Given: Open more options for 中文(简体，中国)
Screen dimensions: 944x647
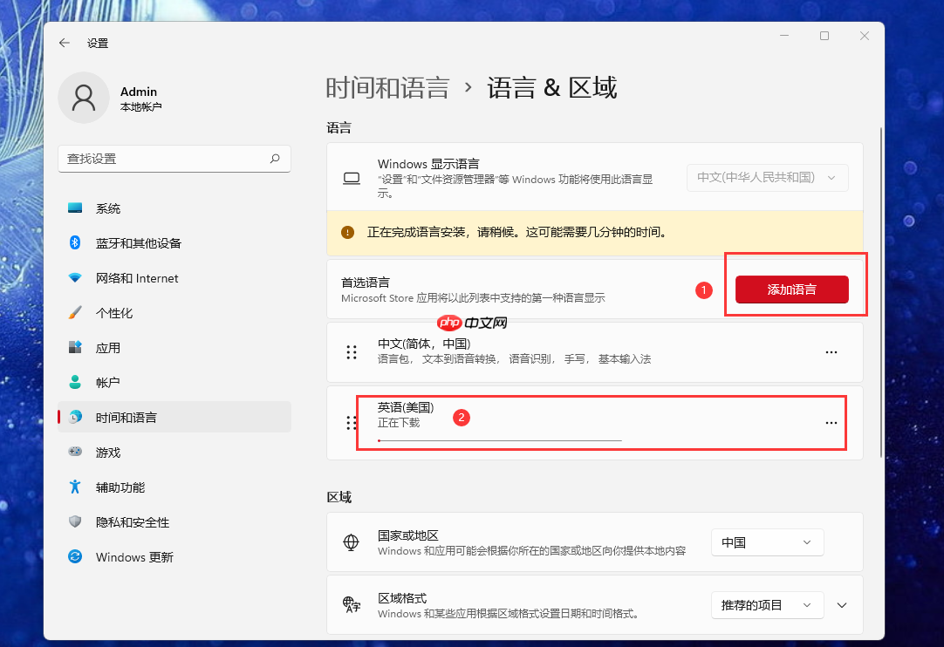Looking at the screenshot, I should point(831,351).
